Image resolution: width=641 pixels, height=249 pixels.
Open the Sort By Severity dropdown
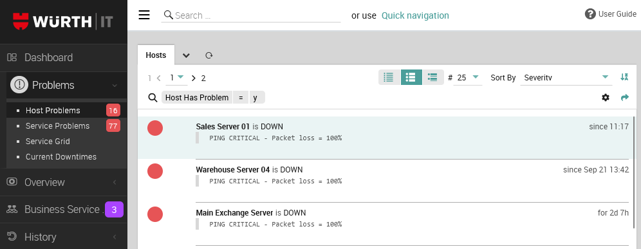coord(566,77)
